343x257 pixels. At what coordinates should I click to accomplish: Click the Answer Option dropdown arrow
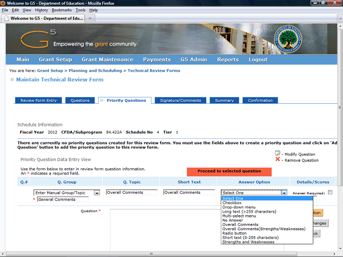pyautogui.click(x=284, y=193)
